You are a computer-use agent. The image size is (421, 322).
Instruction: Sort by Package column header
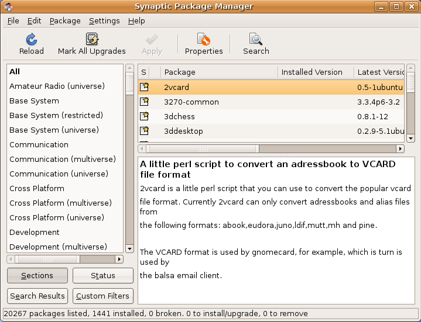click(x=219, y=72)
